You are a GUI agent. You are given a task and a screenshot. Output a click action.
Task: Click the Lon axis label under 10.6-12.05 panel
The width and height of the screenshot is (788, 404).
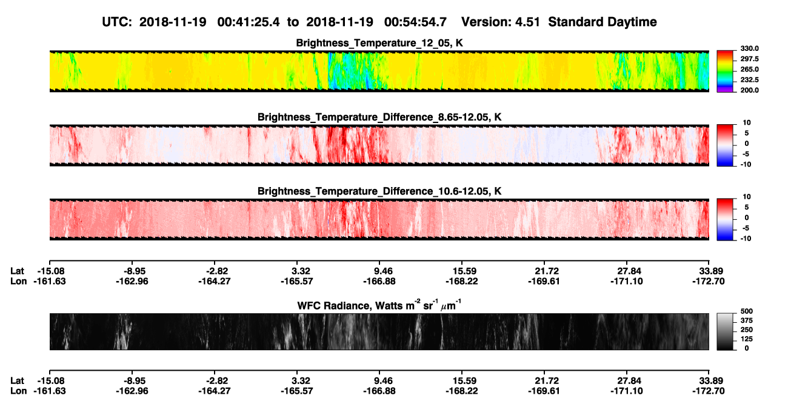pyautogui.click(x=19, y=280)
